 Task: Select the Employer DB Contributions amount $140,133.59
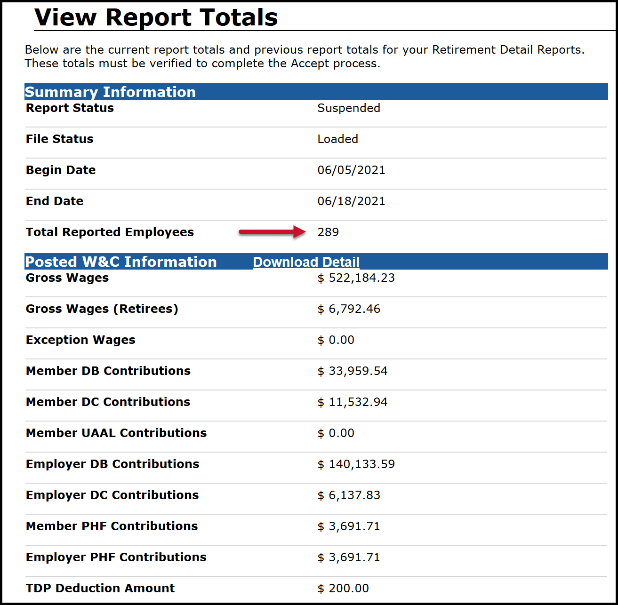356,464
